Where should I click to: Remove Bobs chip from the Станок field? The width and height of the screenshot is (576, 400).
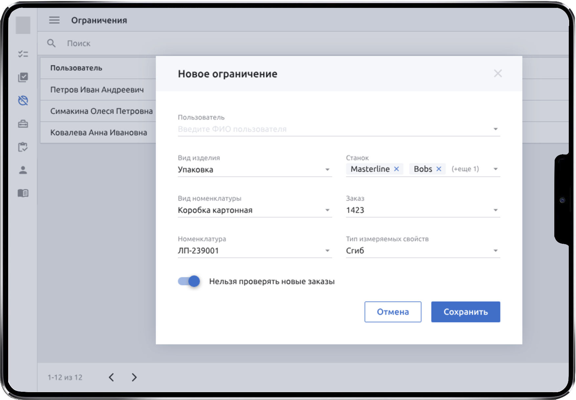point(439,169)
